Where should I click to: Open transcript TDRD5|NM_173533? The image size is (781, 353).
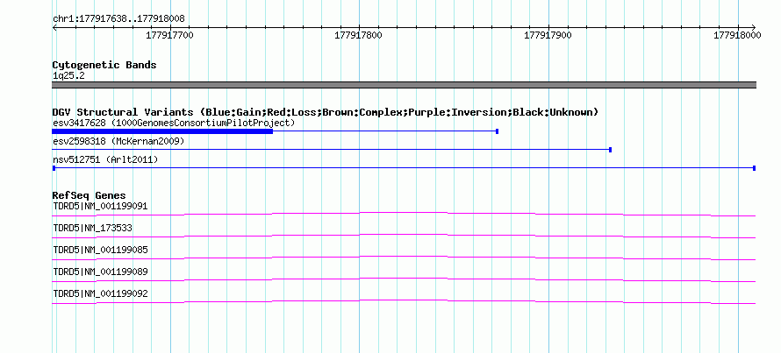pos(92,229)
